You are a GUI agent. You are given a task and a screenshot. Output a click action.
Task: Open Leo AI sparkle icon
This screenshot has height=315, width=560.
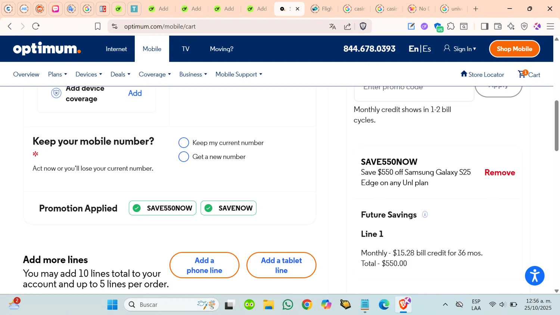click(511, 26)
